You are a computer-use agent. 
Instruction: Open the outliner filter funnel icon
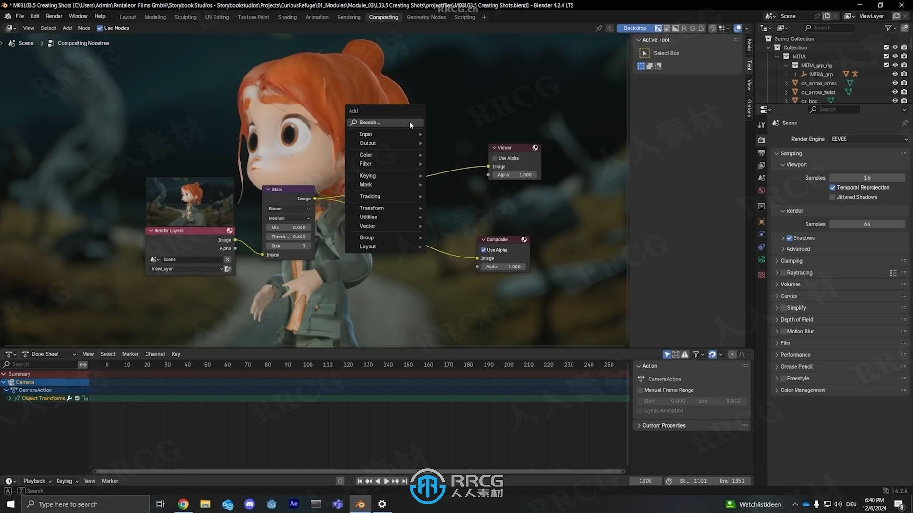pyautogui.click(x=888, y=28)
